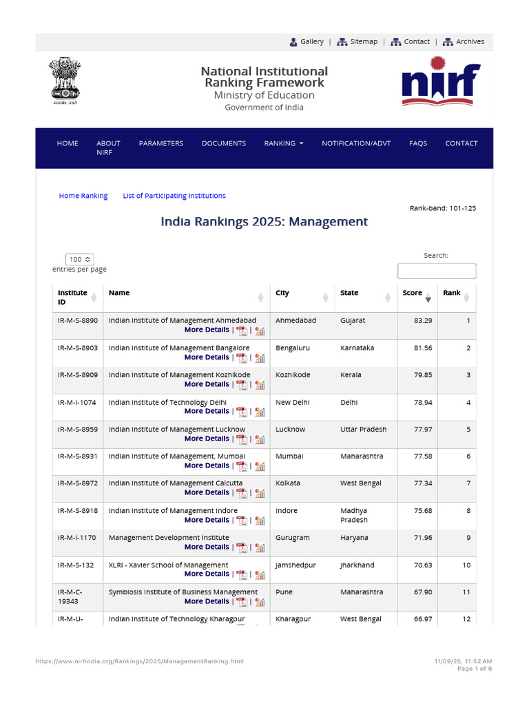This screenshot has width=529, height=706.
Task: Open graph icon for IIT Delhi
Action: tap(260, 412)
